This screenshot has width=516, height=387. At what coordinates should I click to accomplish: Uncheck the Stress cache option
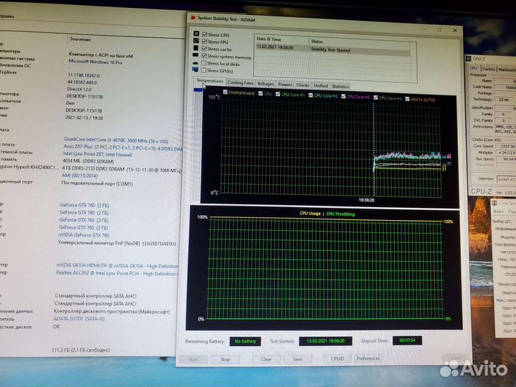(x=204, y=49)
